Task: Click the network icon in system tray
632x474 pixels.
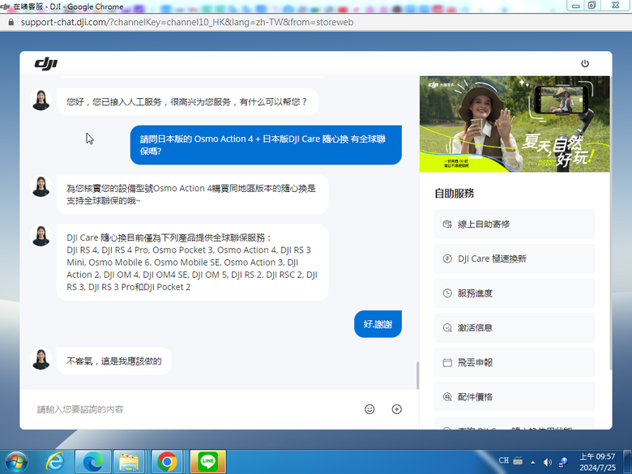Action: coord(563,462)
